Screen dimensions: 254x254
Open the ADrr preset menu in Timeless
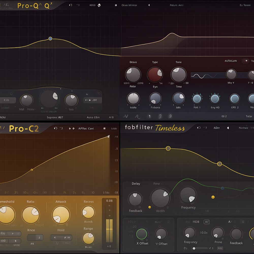[217, 128]
